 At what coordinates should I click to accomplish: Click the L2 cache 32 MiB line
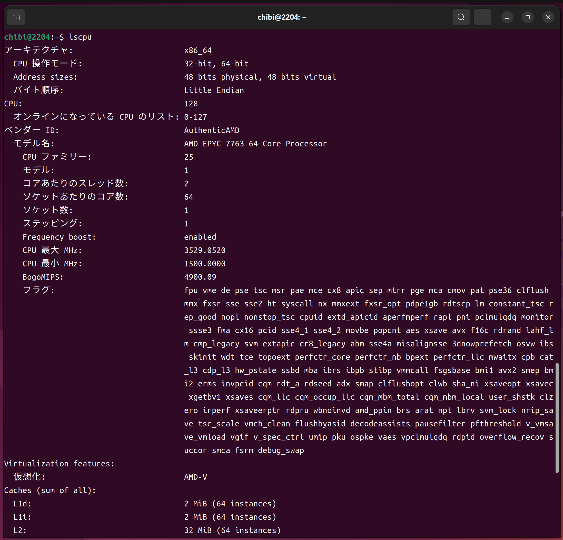coord(232,530)
